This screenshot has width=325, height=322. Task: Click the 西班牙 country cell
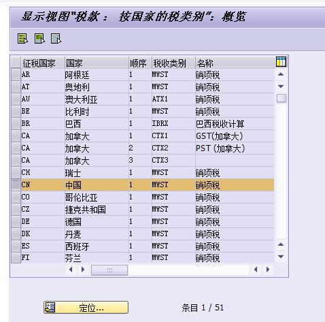coord(97,246)
